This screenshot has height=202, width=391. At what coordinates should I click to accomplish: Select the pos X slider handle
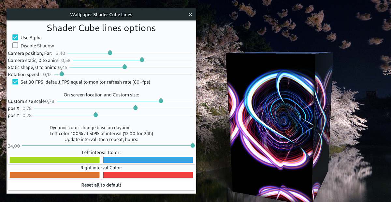(135, 107)
